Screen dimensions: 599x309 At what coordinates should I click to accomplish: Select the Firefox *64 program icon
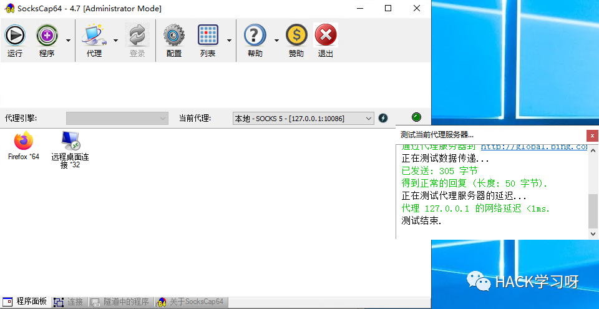[x=24, y=145]
